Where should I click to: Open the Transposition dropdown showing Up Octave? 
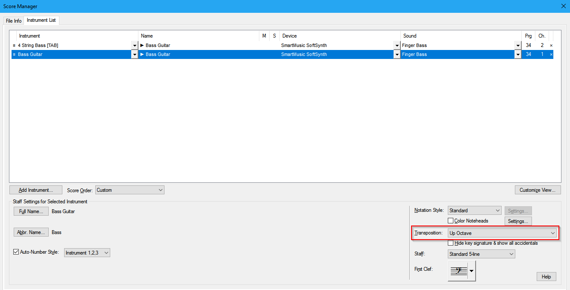tap(502, 233)
